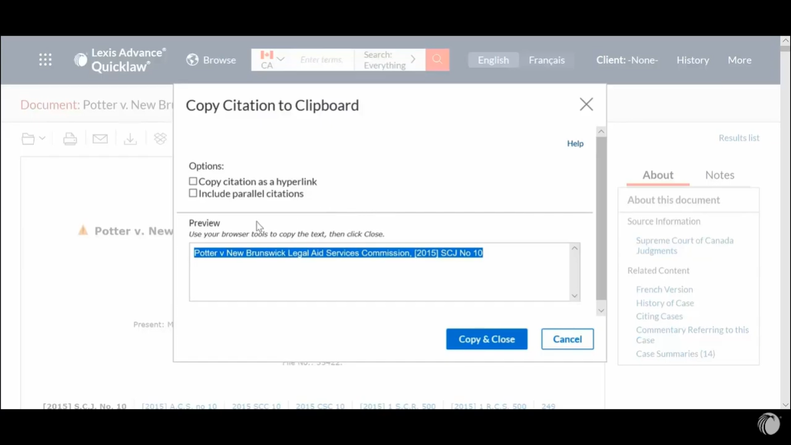
Task: Click the page scrollbar down arrow
Action: coord(785,404)
